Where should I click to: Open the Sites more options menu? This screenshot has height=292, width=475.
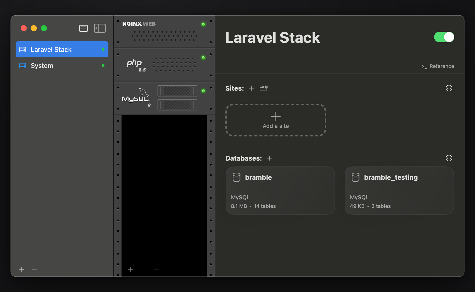click(x=449, y=88)
